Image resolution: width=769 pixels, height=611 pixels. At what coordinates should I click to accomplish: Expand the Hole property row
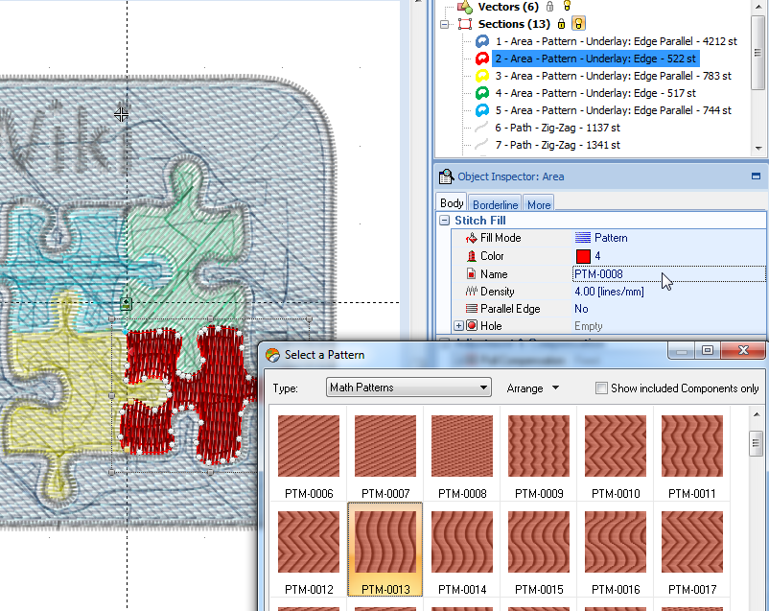pyautogui.click(x=458, y=327)
